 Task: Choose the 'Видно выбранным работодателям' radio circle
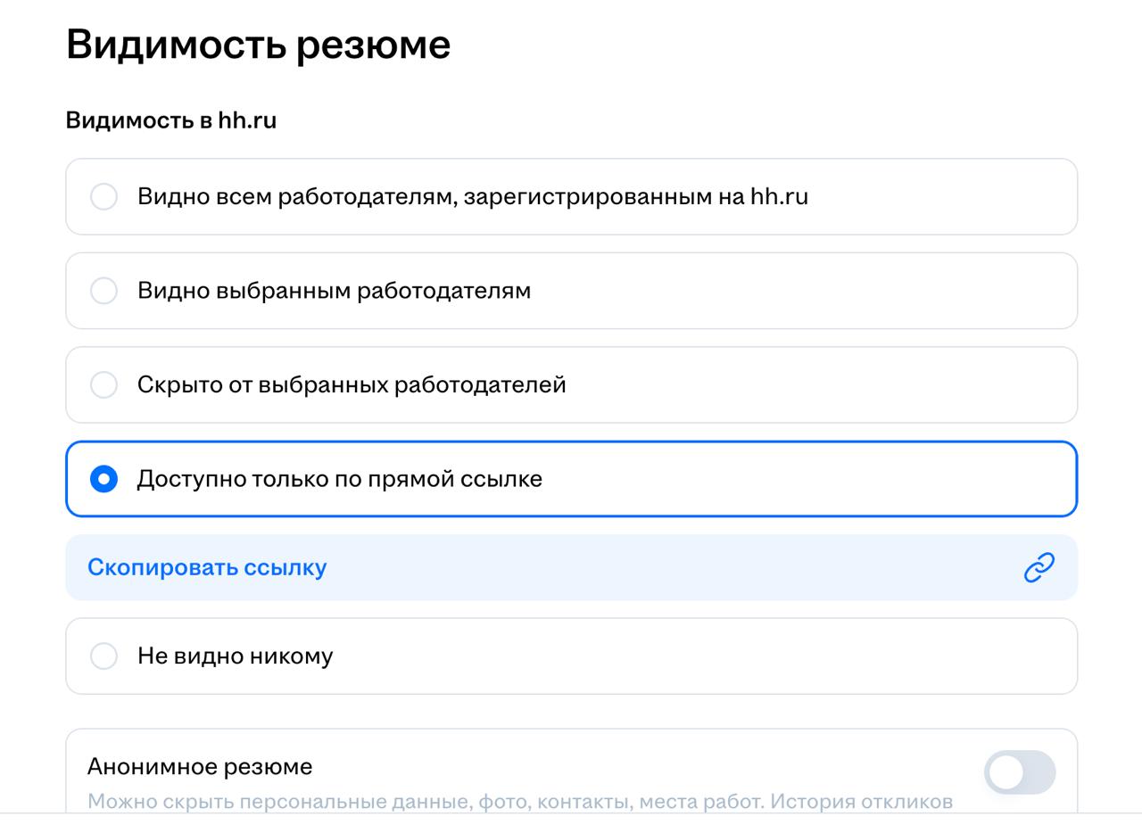tap(103, 291)
